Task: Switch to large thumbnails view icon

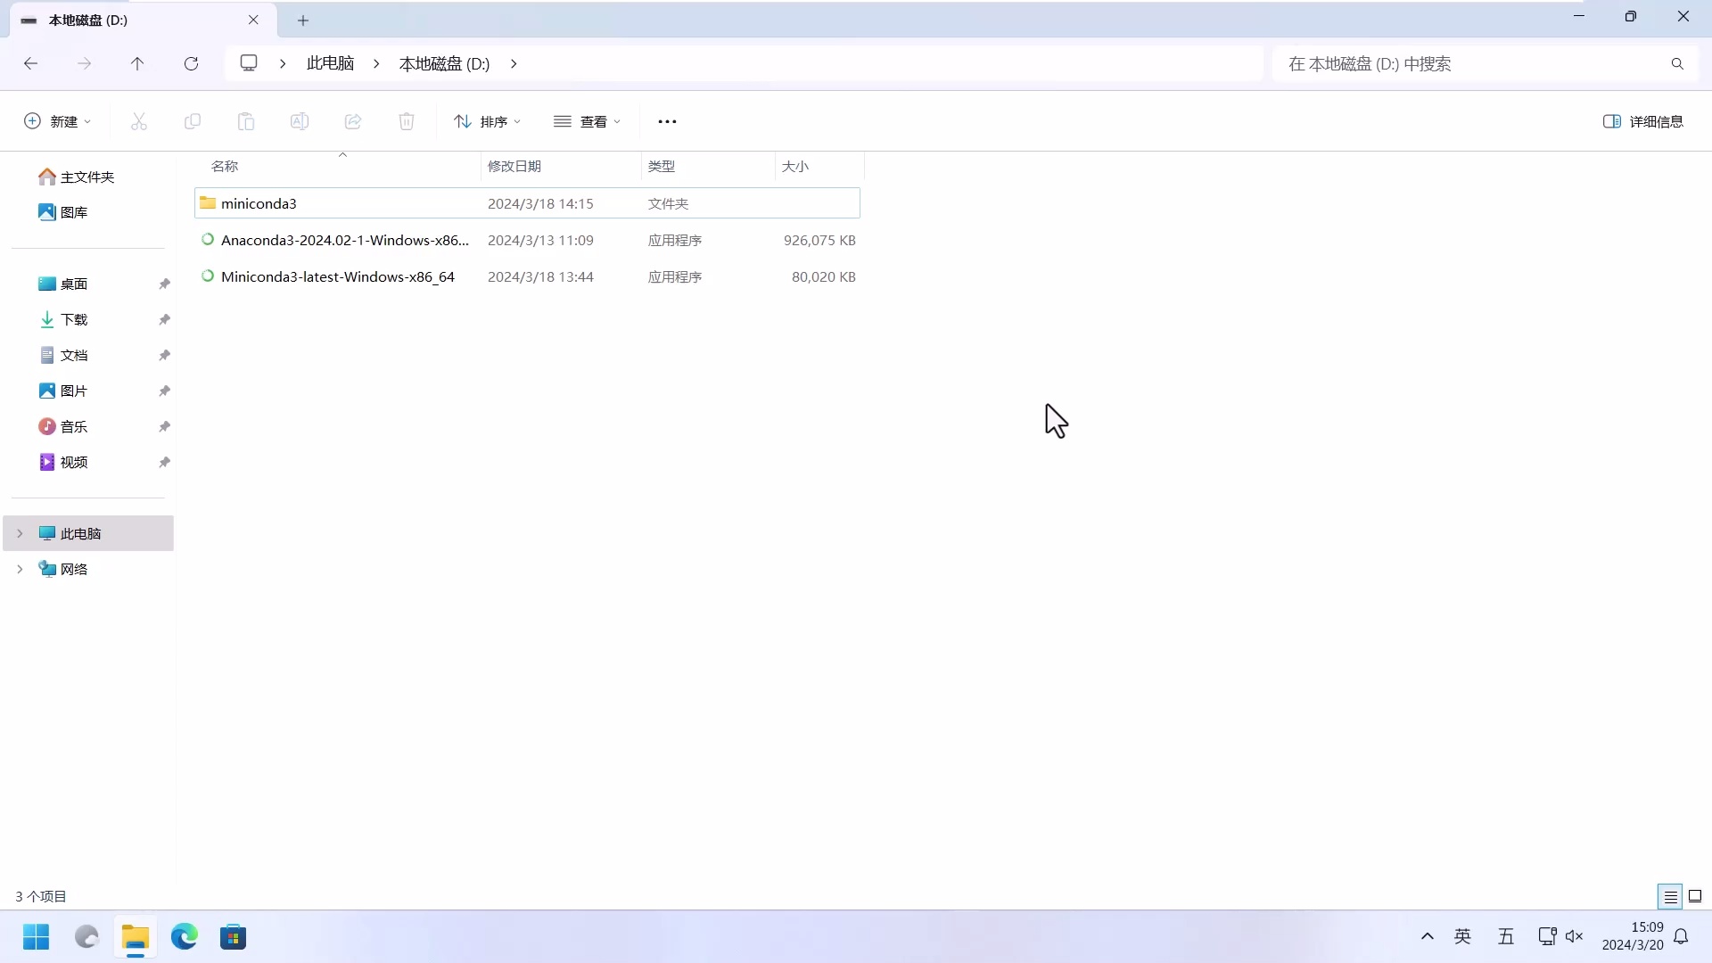Action: coord(1695,896)
